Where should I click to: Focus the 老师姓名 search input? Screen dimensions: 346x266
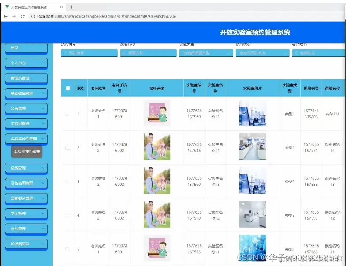click(x=318, y=53)
